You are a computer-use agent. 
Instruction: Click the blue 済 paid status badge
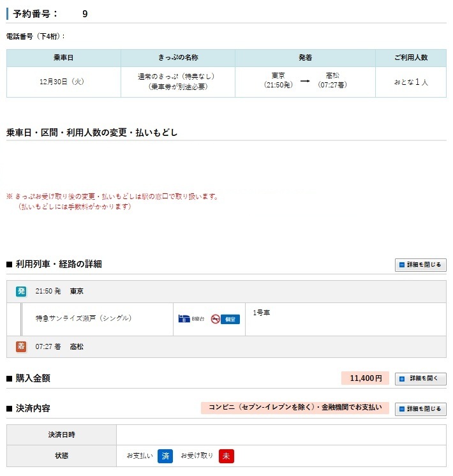click(165, 456)
